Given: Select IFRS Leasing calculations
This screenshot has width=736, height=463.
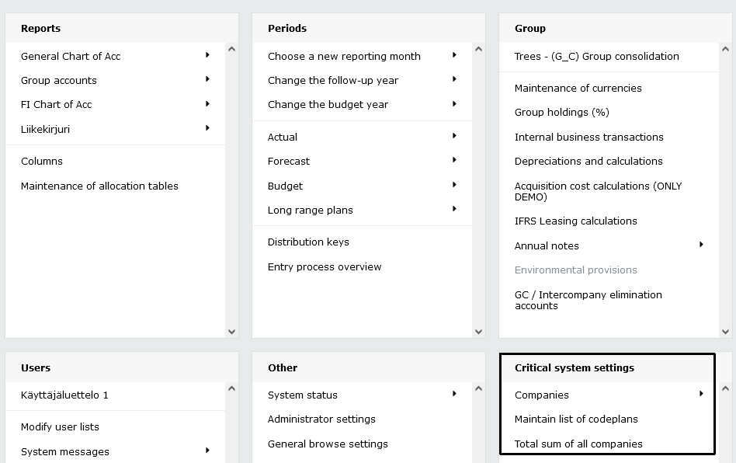Looking at the screenshot, I should (x=576, y=221).
